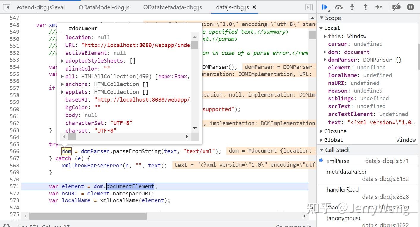The image size is (420, 227).
Task: Open the hidden tabs overflow icon
Action: point(309,7)
